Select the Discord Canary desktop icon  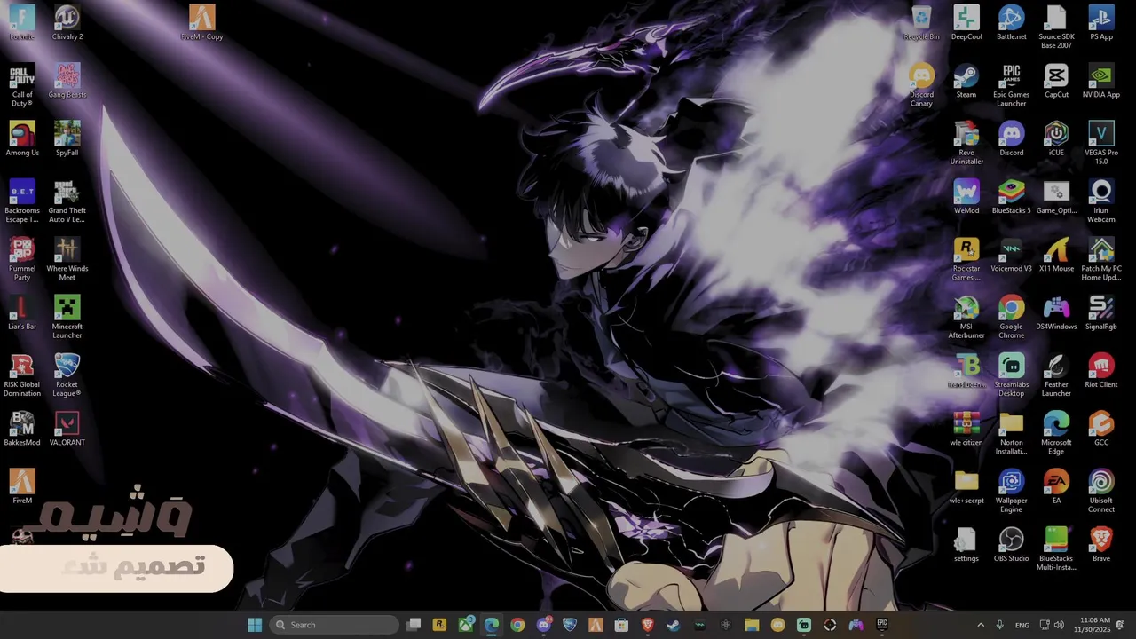click(x=921, y=85)
